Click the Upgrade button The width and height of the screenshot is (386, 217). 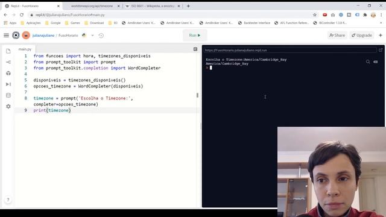click(x=362, y=36)
